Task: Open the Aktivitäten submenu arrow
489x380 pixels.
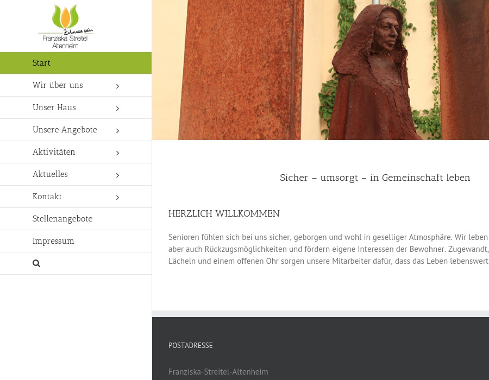Action: 117,153
